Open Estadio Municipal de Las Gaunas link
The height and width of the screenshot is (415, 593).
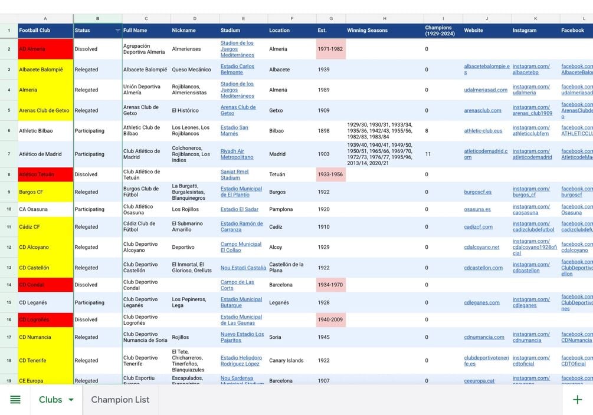241,320
